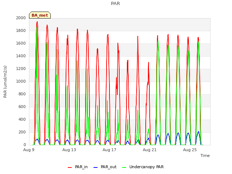
Task: Click the tallest blue PAR_out peak after Aug 25
Action: pyautogui.click(x=198, y=132)
